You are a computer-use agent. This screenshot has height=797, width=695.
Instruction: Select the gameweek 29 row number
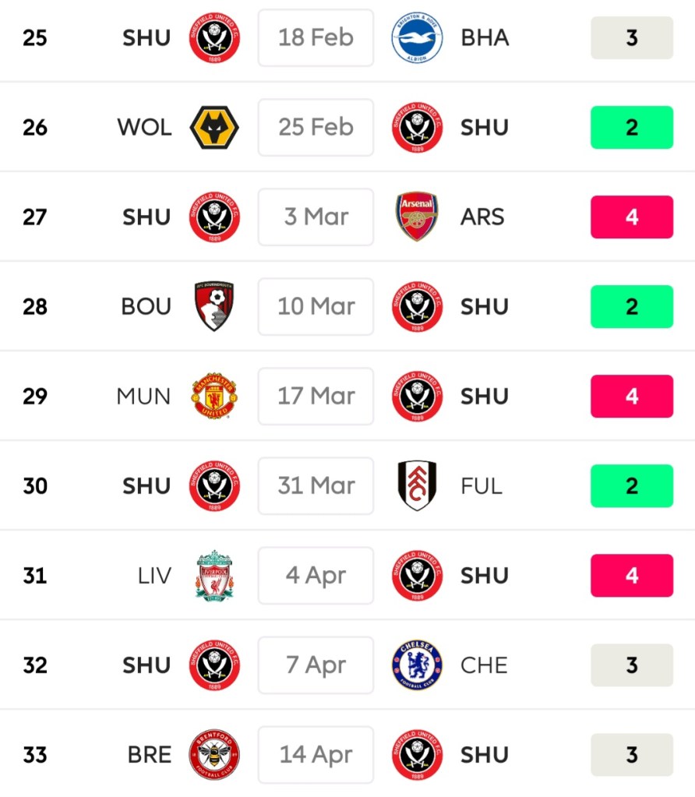tap(35, 396)
